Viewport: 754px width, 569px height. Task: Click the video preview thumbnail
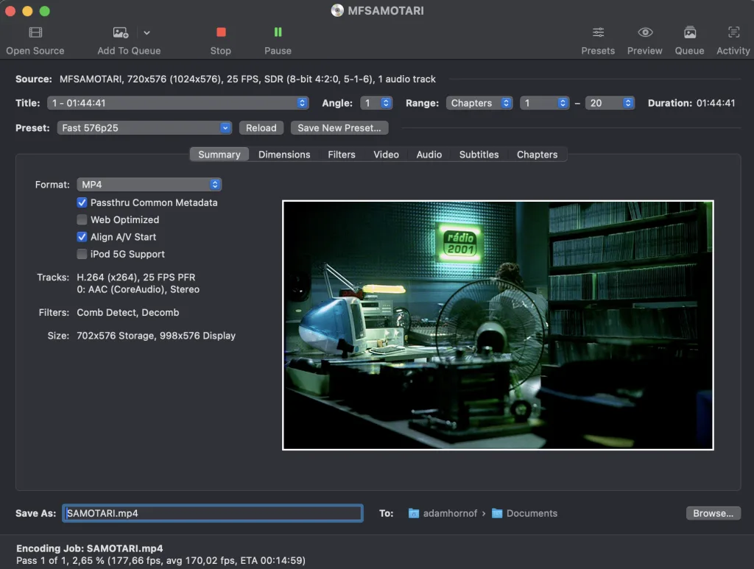(x=498, y=325)
